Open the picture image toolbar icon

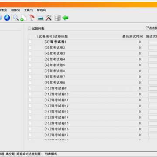click(x=41, y=18)
